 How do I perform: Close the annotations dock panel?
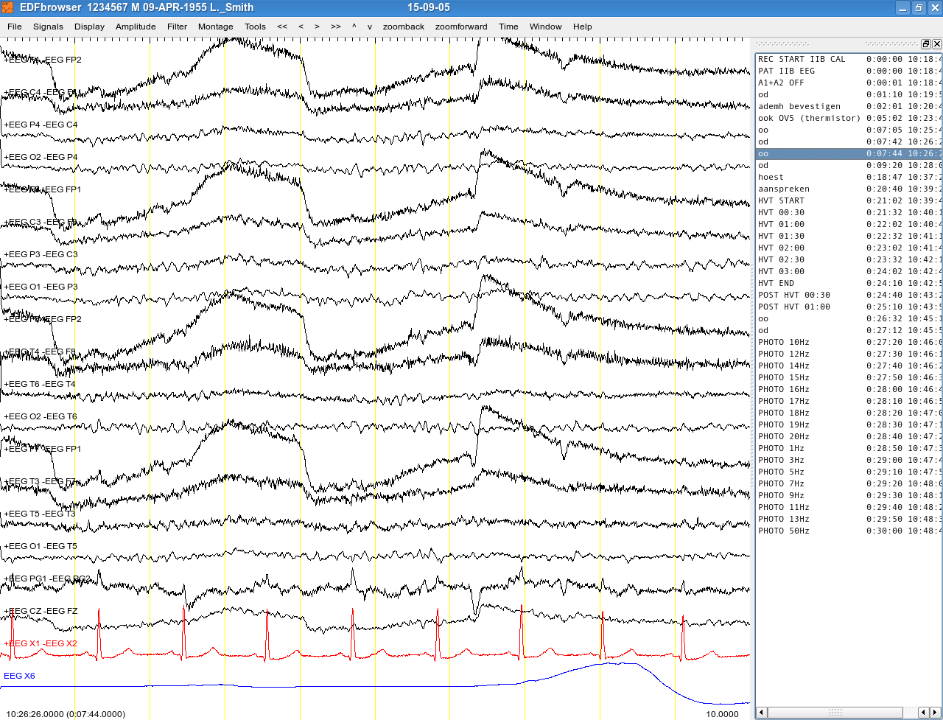937,44
